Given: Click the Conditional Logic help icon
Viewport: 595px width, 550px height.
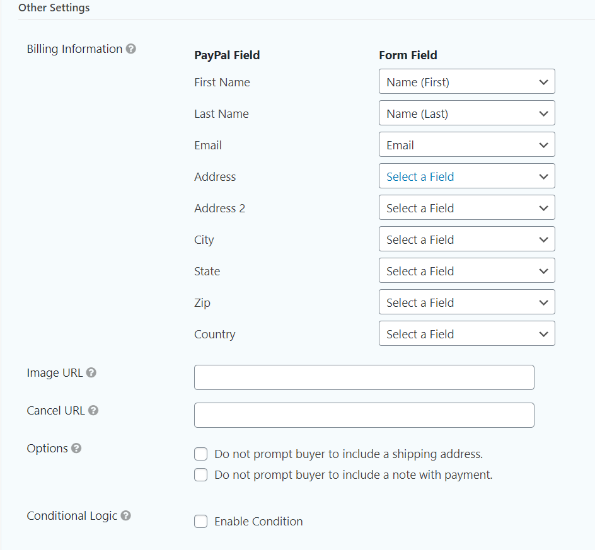Looking at the screenshot, I should click(126, 516).
